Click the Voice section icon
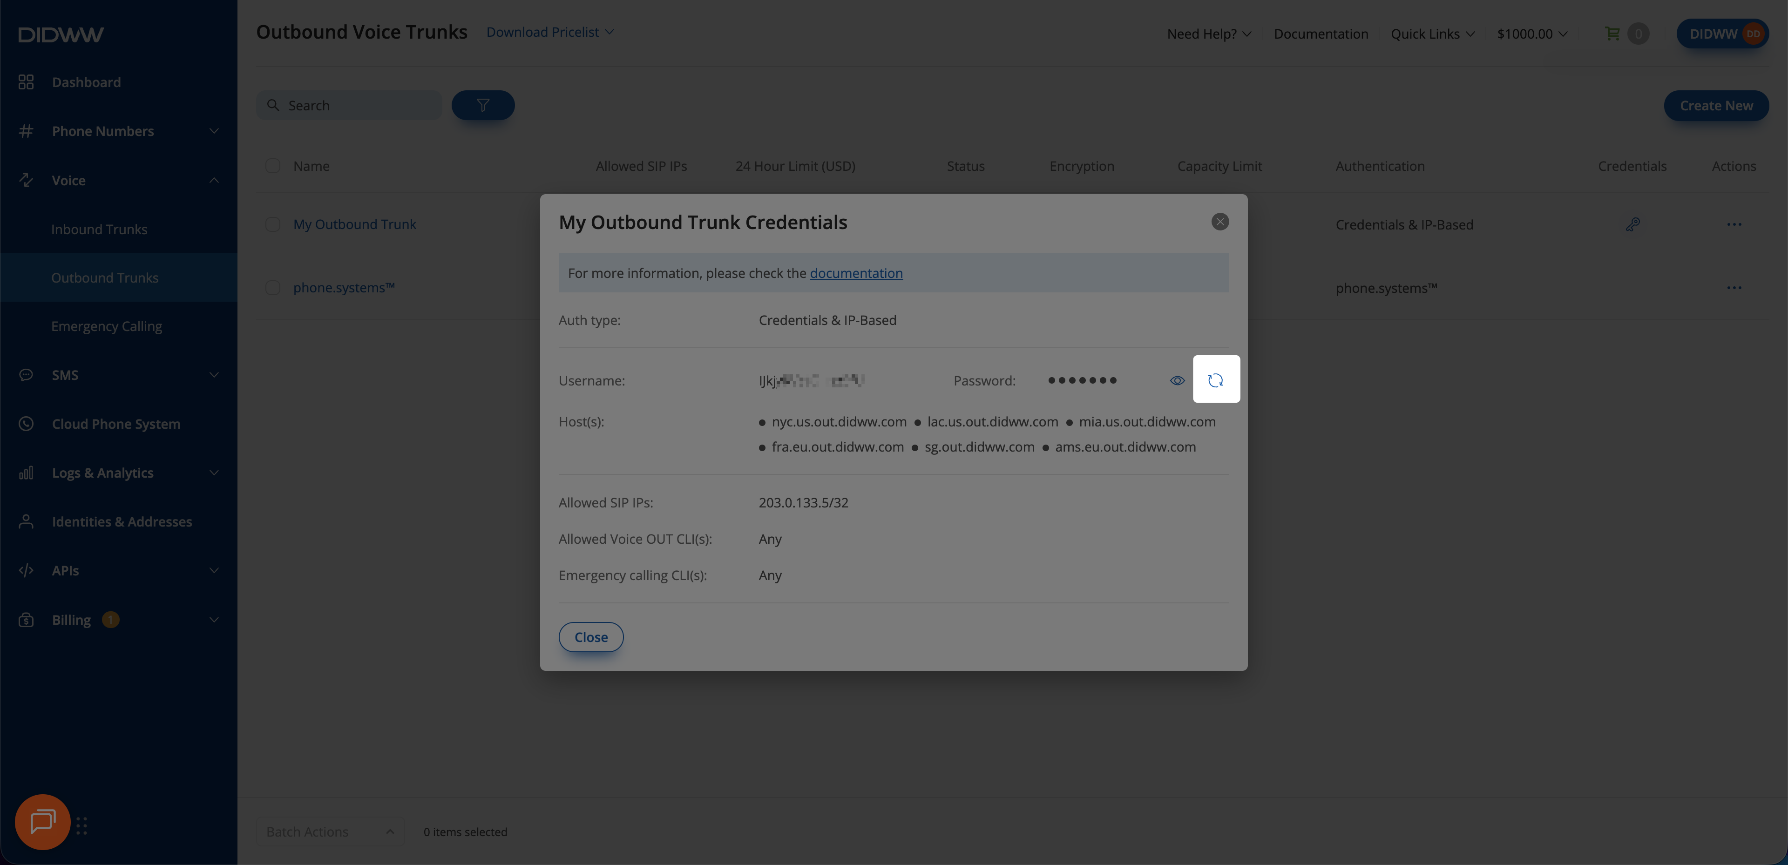This screenshot has height=865, width=1788. pyautogui.click(x=26, y=180)
